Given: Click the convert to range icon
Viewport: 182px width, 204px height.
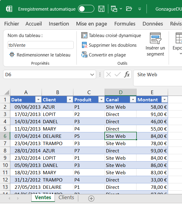Looking at the screenshot, I should [x=84, y=55].
